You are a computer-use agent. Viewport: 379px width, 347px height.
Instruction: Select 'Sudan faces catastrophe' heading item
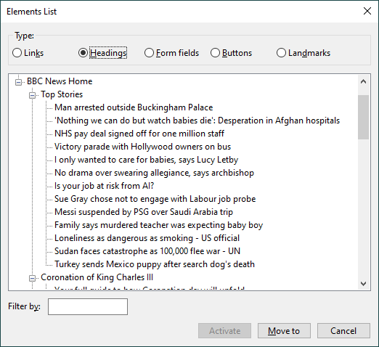[x=147, y=251]
